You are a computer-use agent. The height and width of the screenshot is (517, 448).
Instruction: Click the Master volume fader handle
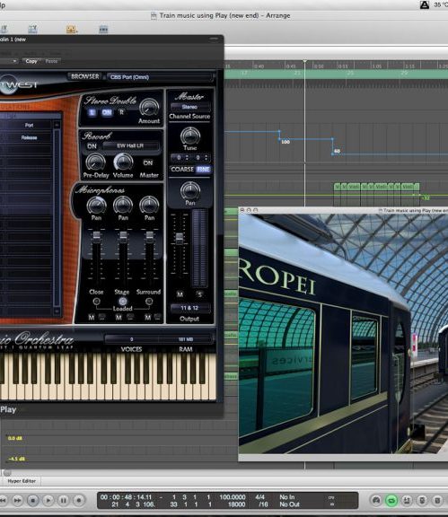pyautogui.click(x=180, y=239)
